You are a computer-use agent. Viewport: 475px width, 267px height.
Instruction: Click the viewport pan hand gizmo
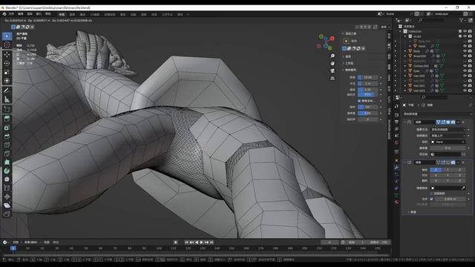coord(332,63)
